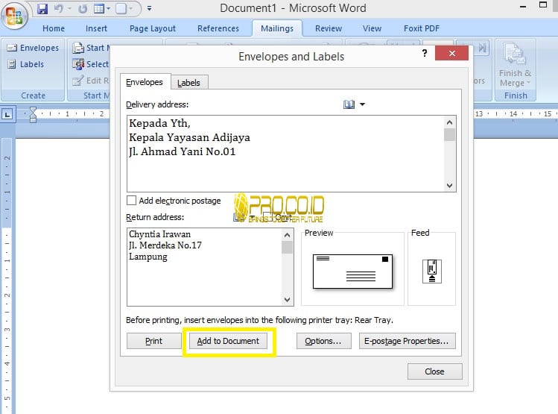
Task: Click the 'Lampung' line in return address
Action: 148,257
